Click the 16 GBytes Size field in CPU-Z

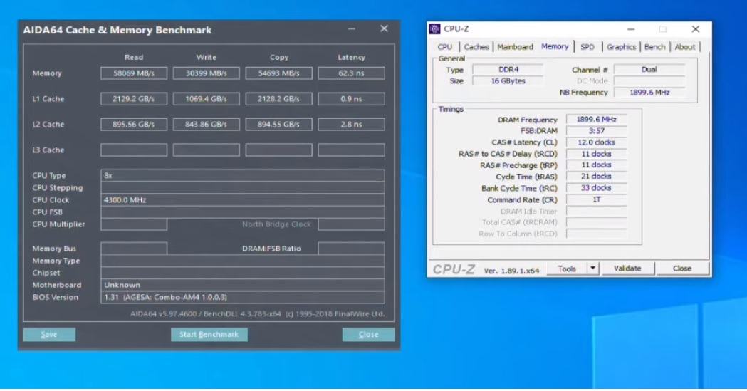pyautogui.click(x=508, y=81)
